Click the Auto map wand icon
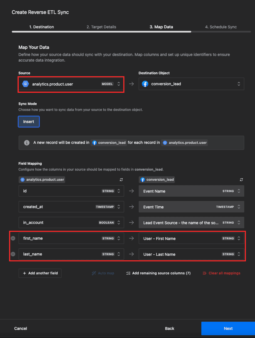The width and height of the screenshot is (255, 338). tap(94, 273)
